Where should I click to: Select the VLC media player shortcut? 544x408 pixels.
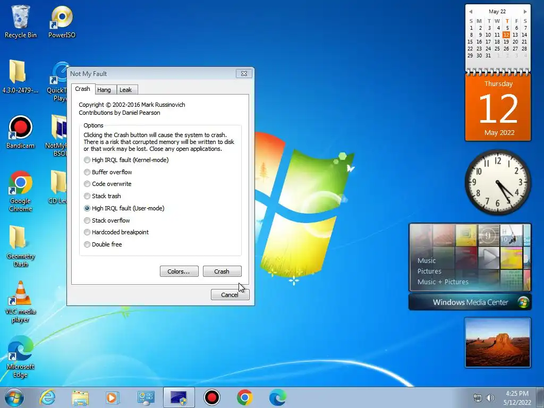click(21, 302)
